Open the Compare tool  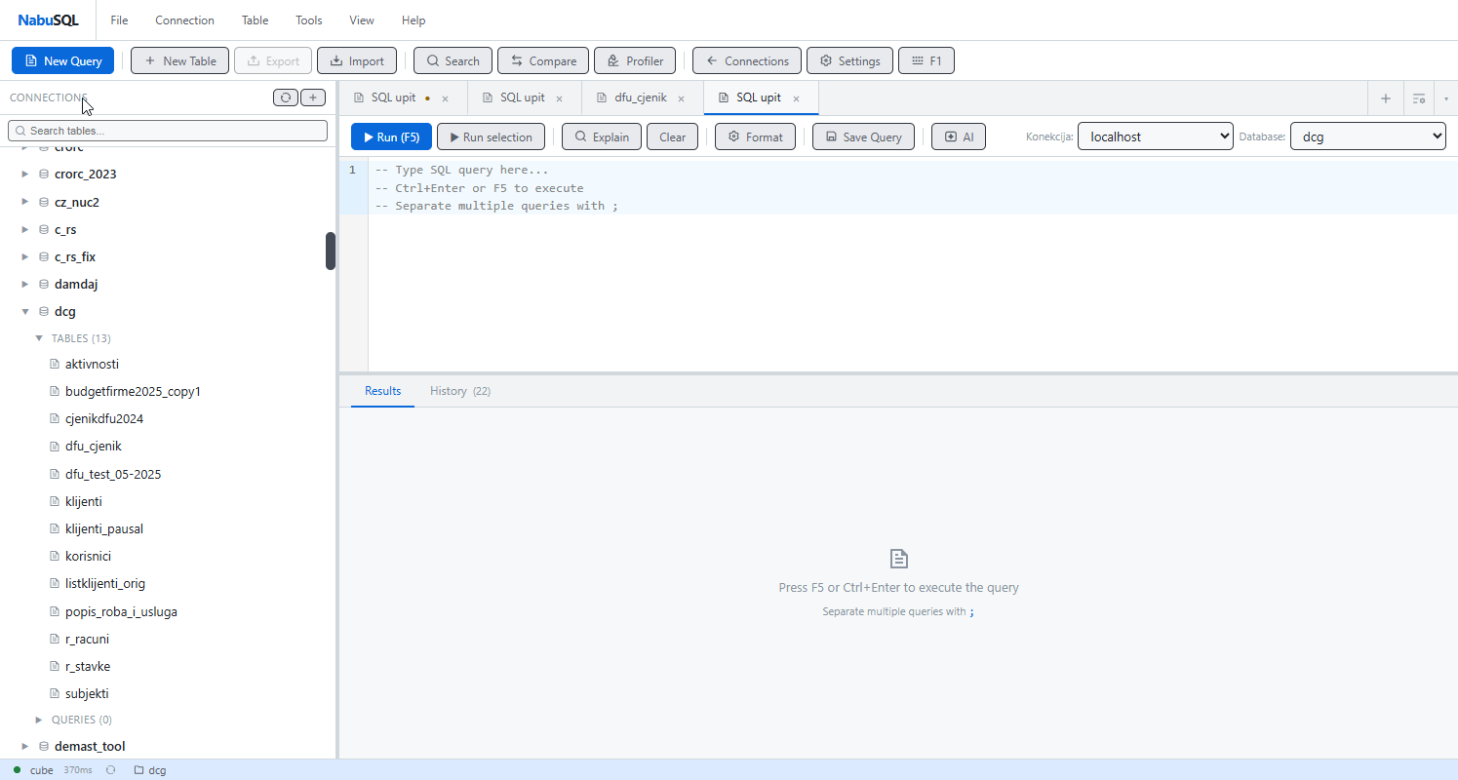point(543,60)
